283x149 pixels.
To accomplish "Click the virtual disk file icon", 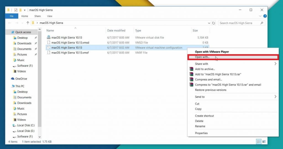I will coord(49,37).
